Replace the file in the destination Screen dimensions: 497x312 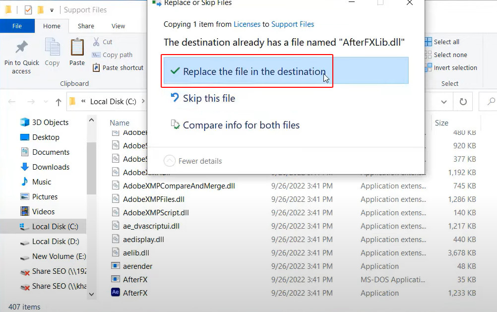coord(254,71)
